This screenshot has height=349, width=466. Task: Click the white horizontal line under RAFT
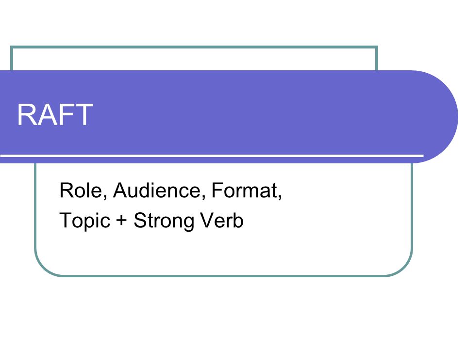pos(212,156)
